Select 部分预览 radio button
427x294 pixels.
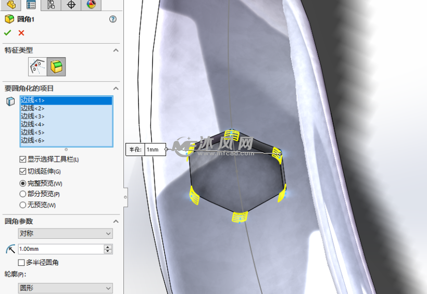tap(23, 194)
